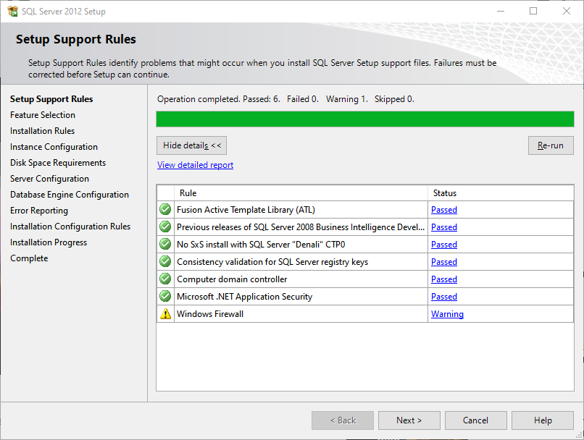The height and width of the screenshot is (440, 584).
Task: Click green check icon for No SxS install rule
Action: 165,245
